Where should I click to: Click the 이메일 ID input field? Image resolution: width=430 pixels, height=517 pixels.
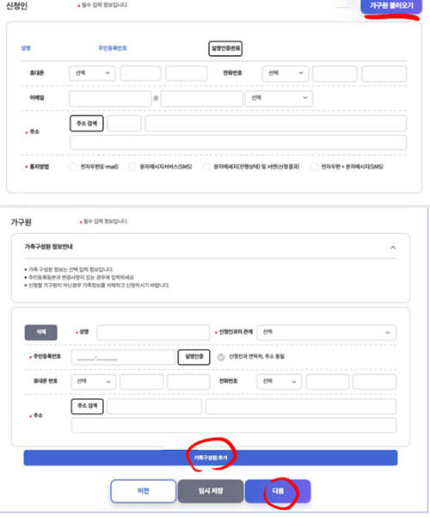(x=110, y=98)
